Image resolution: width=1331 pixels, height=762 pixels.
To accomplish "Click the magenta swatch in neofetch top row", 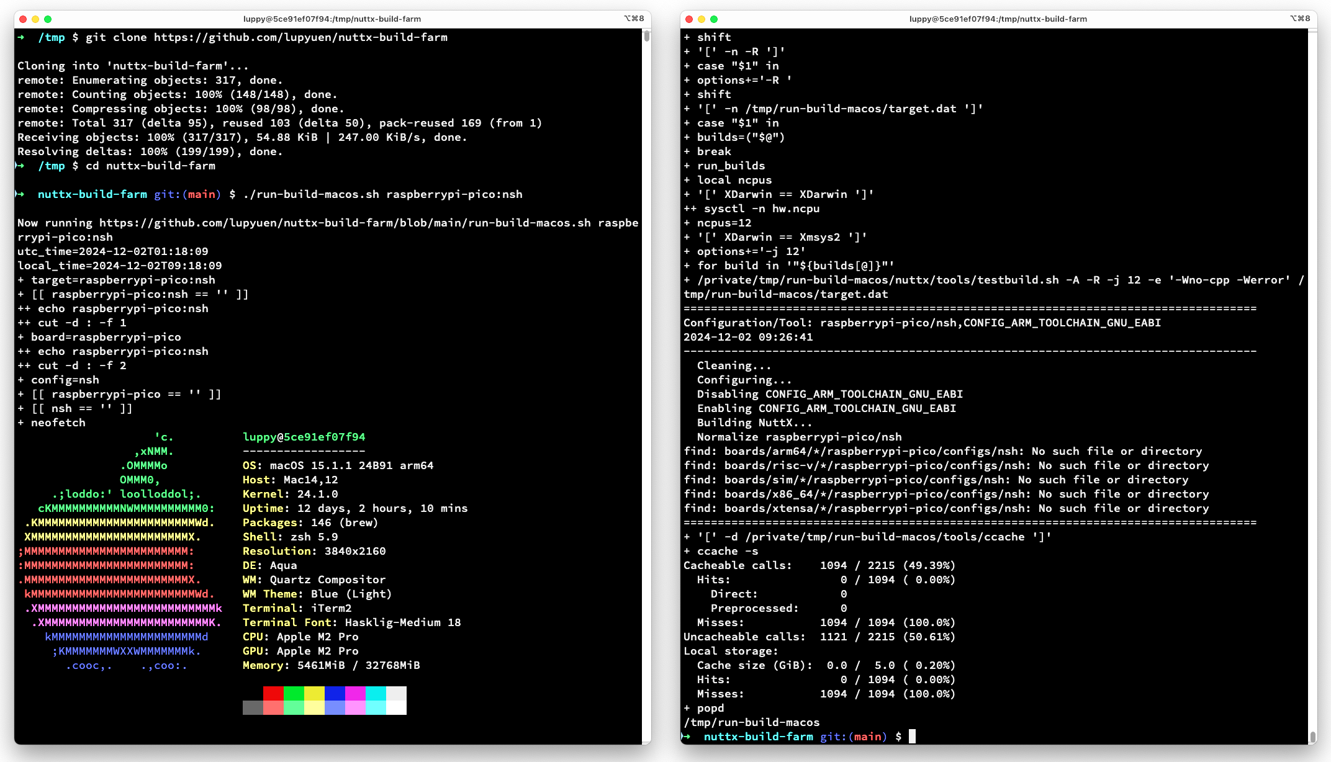I will 355,693.
